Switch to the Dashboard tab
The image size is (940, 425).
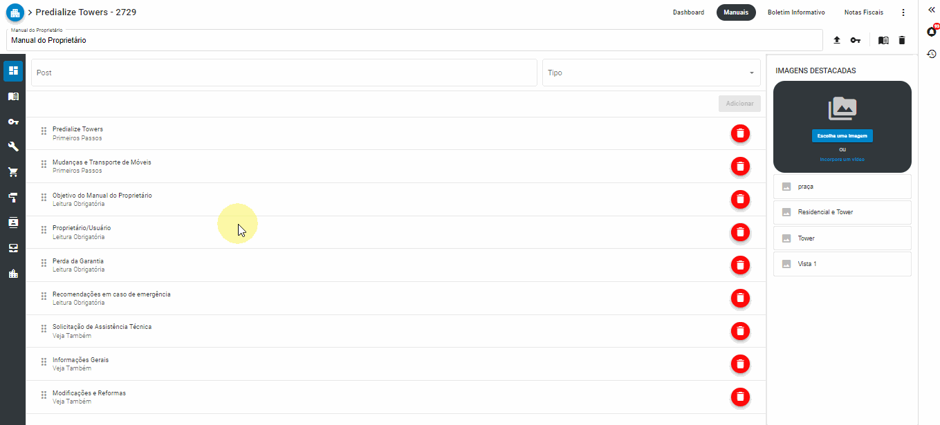click(x=688, y=12)
